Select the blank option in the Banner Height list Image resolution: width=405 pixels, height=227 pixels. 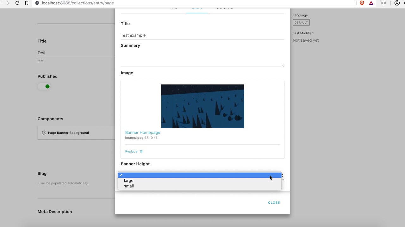pos(199,175)
